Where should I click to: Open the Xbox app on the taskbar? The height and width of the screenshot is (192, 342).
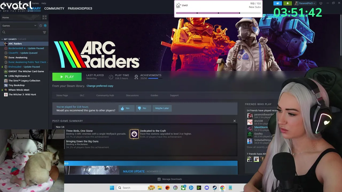point(183,188)
